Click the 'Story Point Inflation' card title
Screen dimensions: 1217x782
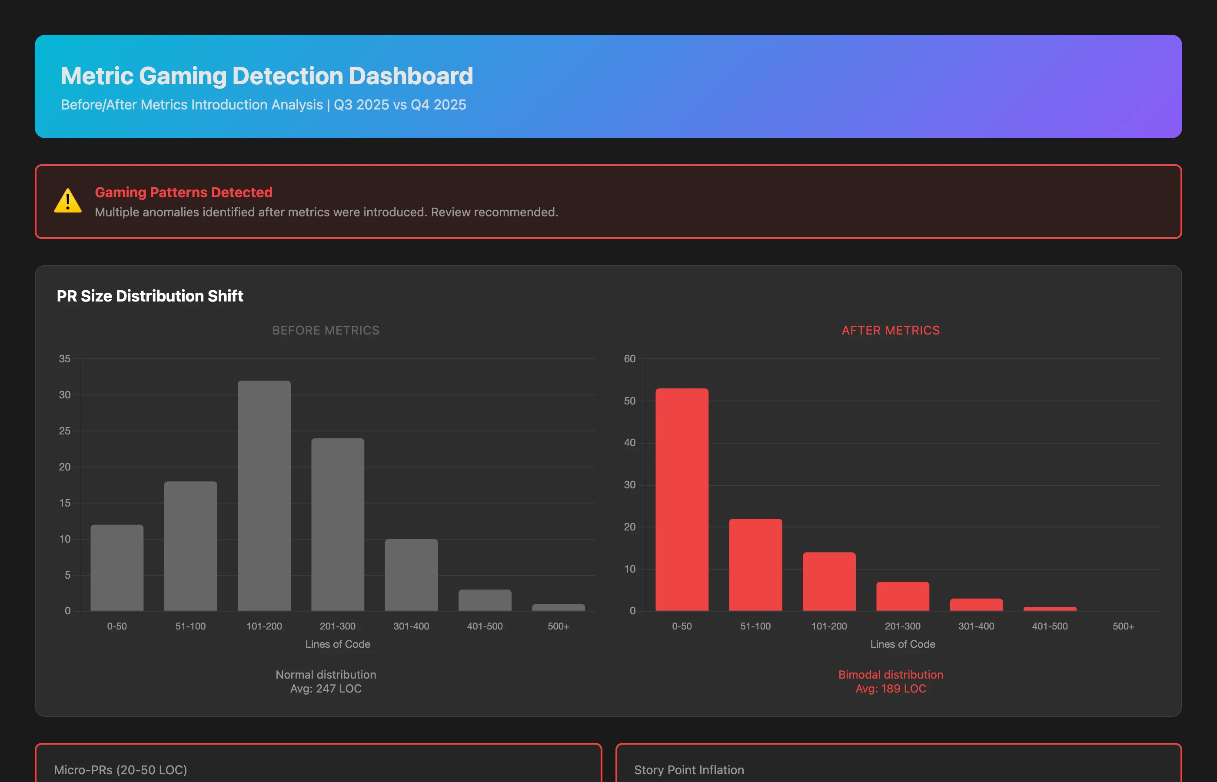[x=689, y=770]
